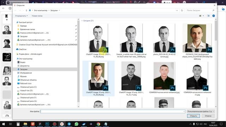Click the file list vertical scrollbar
226x127 pixels.
[216, 63]
